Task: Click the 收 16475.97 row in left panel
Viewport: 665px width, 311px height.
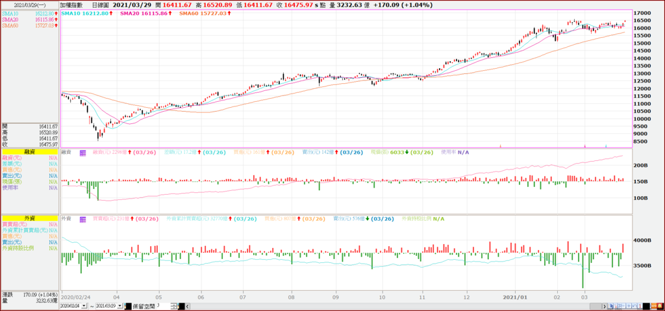Action: click(30, 144)
